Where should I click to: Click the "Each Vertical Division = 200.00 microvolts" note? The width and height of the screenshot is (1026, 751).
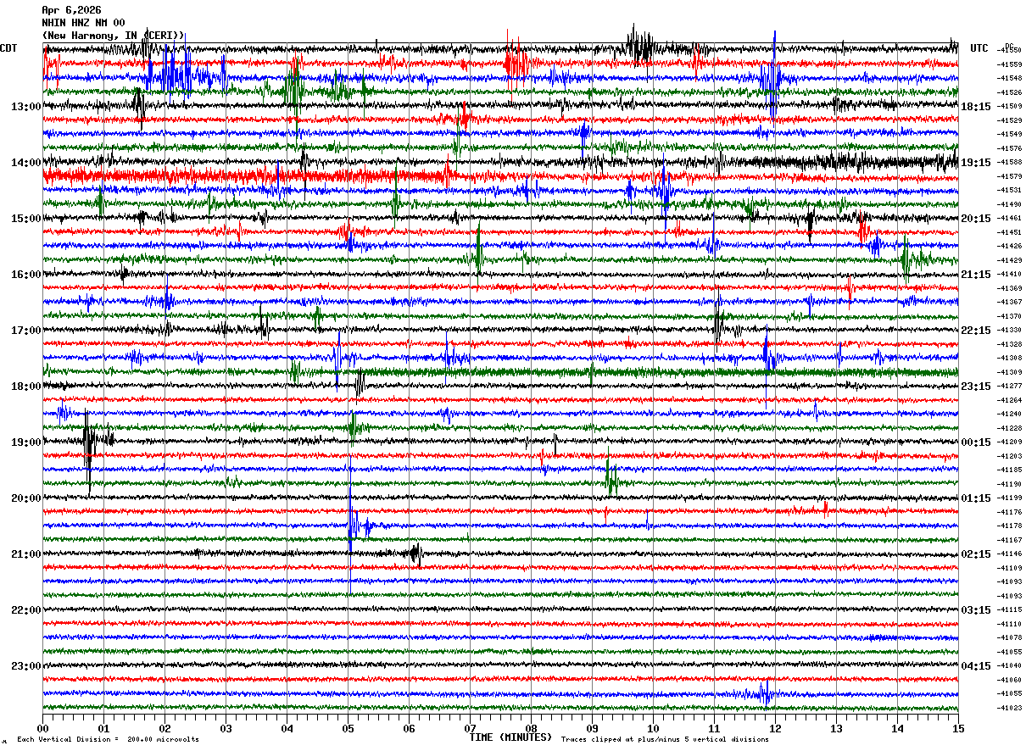coord(108,740)
